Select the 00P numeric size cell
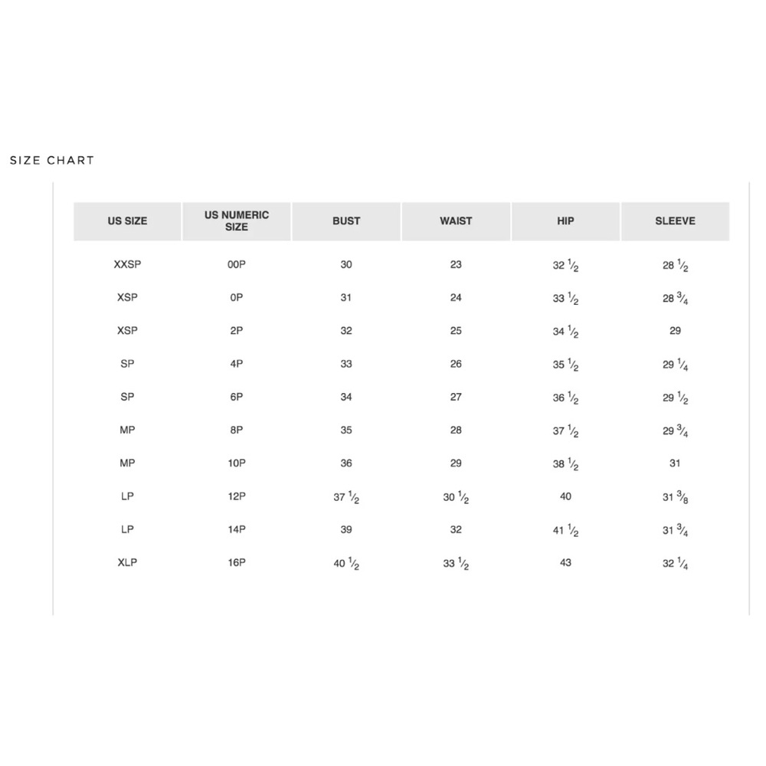The width and height of the screenshot is (766, 766). point(237,264)
